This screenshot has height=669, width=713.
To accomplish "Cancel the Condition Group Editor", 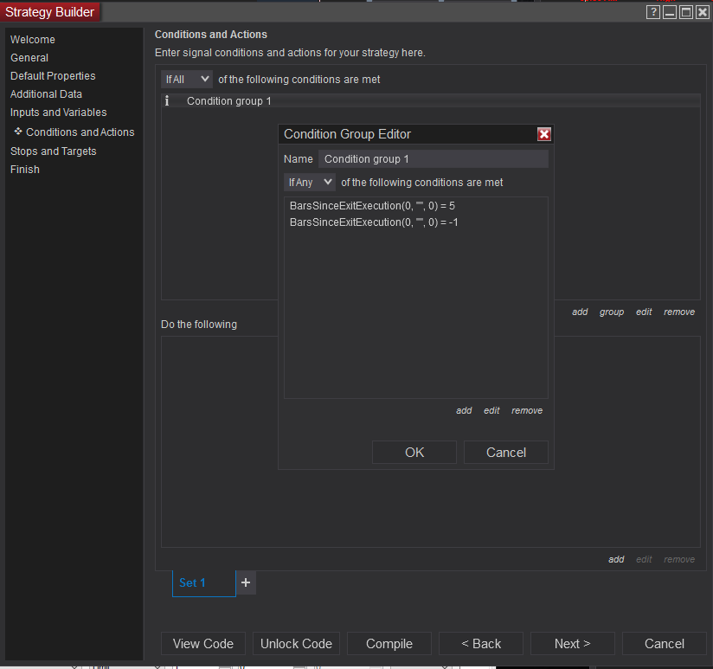I will click(506, 453).
